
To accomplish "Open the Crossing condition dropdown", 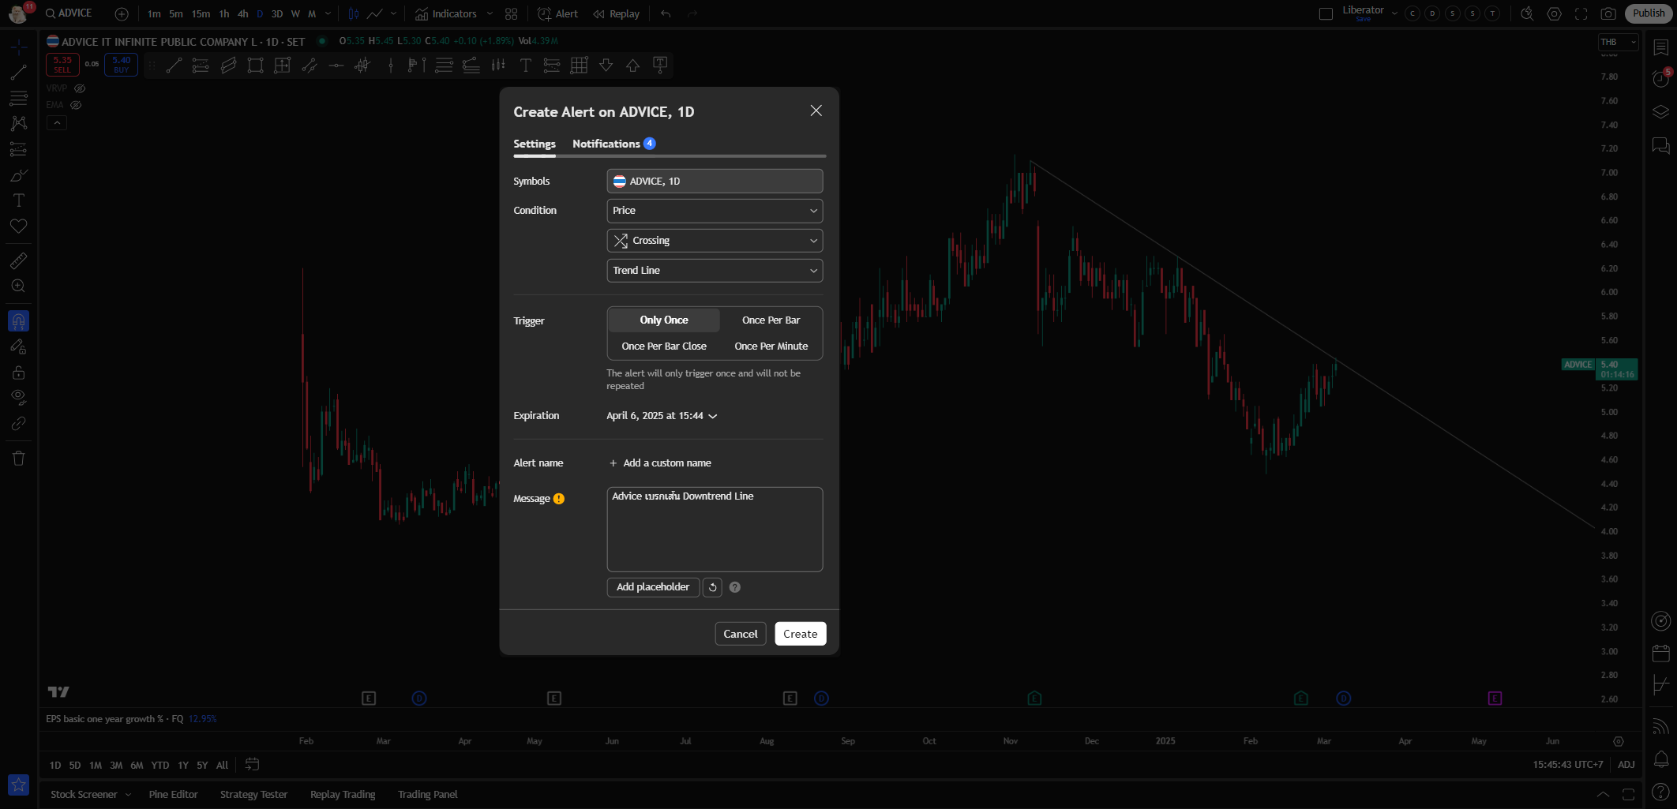I will 715,241.
